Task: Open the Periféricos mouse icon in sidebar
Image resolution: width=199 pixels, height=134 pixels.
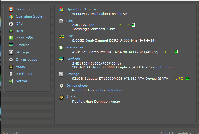Action: point(11,74)
